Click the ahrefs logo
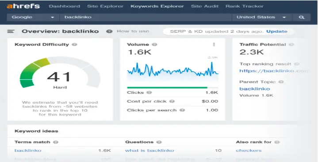This screenshot has width=318, height=162. (x=23, y=6)
